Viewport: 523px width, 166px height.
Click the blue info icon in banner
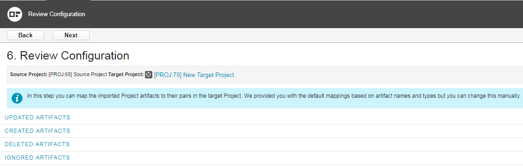coord(17,98)
